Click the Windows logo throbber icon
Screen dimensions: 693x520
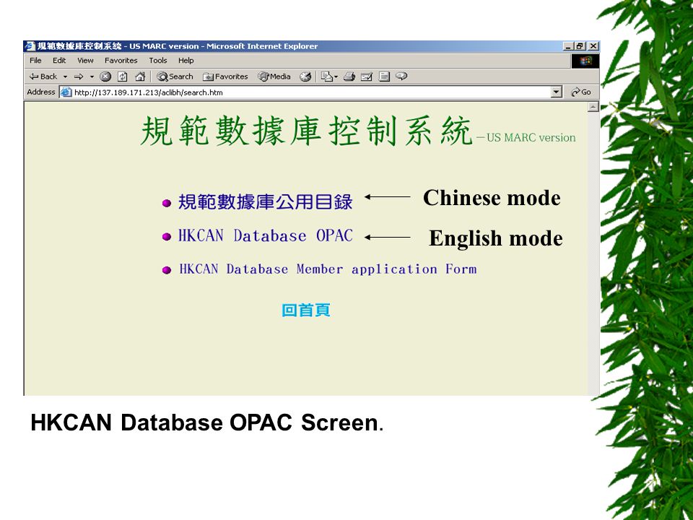(x=585, y=61)
